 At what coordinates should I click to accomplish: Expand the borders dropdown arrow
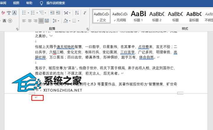[78, 21]
